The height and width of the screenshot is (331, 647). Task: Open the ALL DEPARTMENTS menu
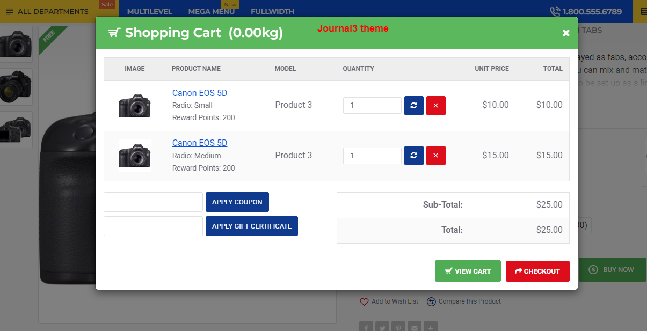[x=47, y=11]
